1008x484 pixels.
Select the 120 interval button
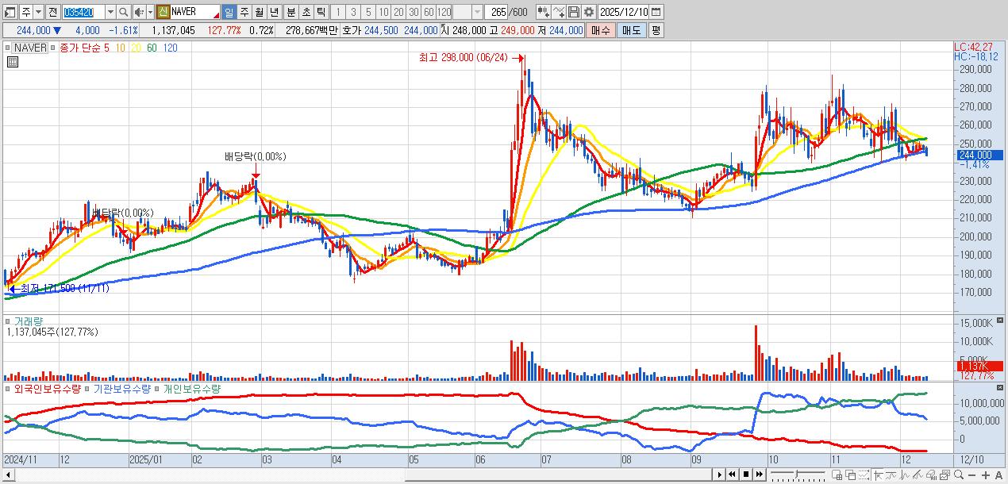tap(444, 12)
